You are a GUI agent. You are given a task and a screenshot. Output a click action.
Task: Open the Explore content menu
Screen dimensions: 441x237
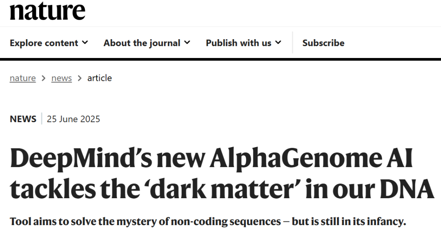tap(49, 43)
